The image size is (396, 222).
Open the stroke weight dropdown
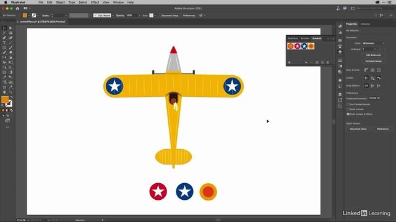[x=66, y=15]
